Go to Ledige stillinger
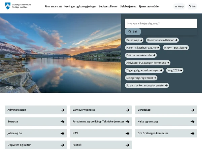 tap(108, 6)
